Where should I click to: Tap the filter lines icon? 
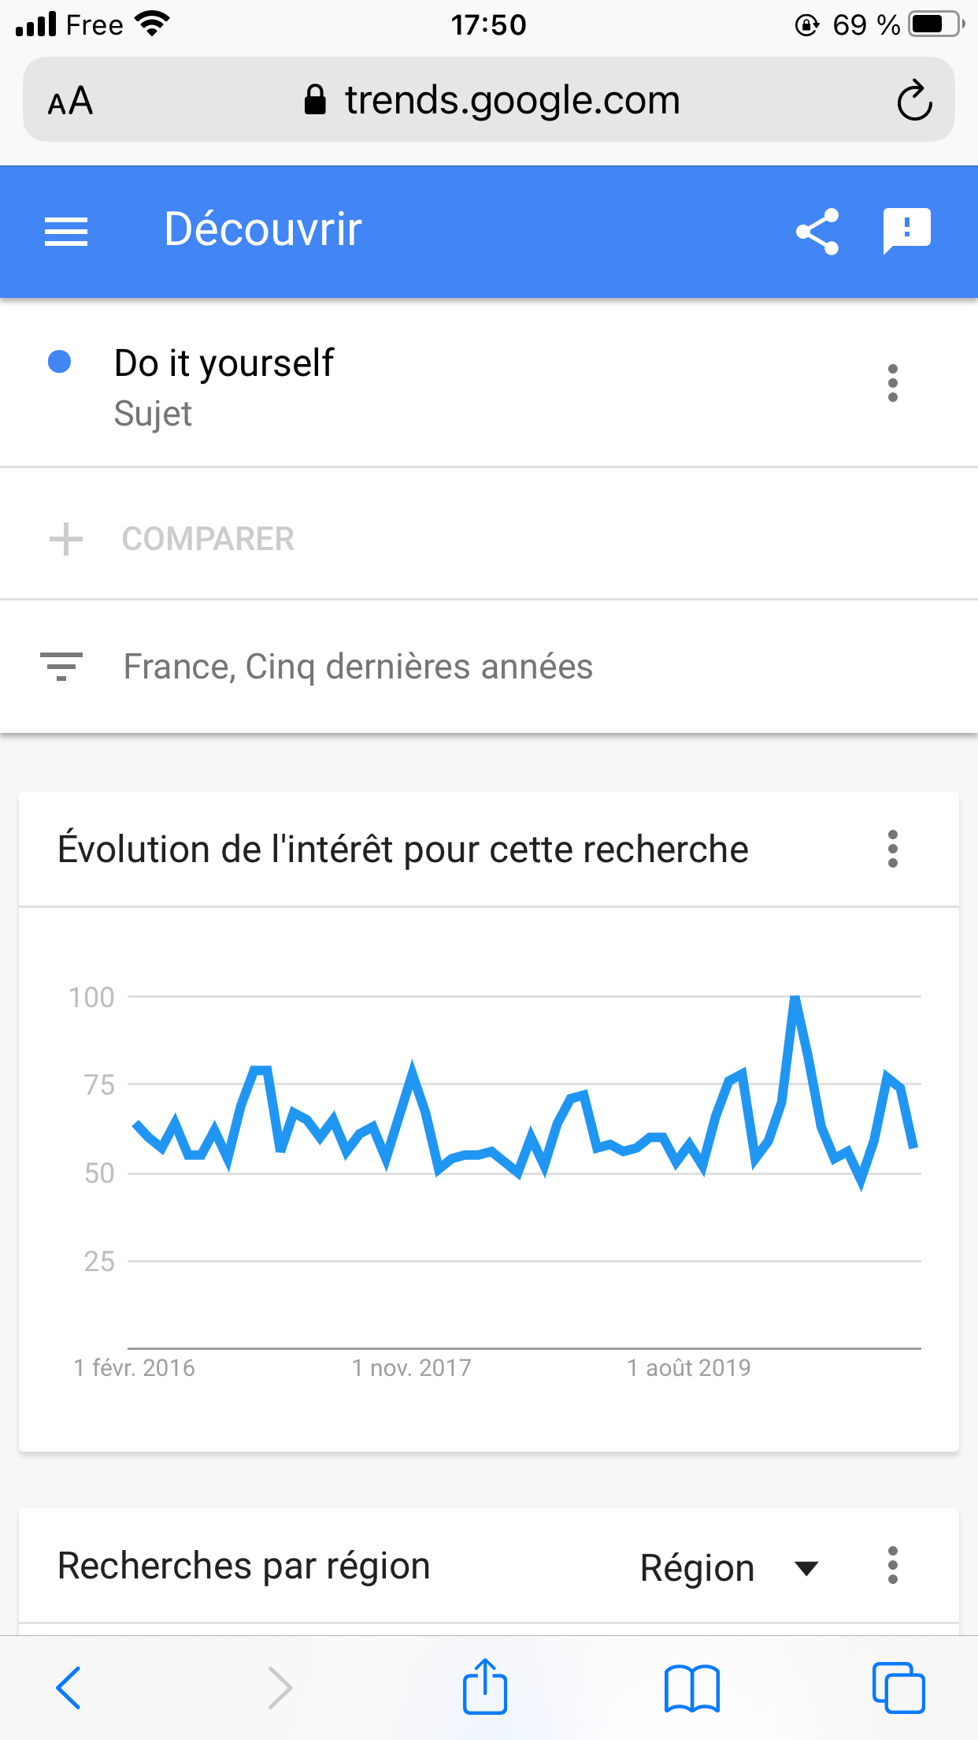pos(61,667)
